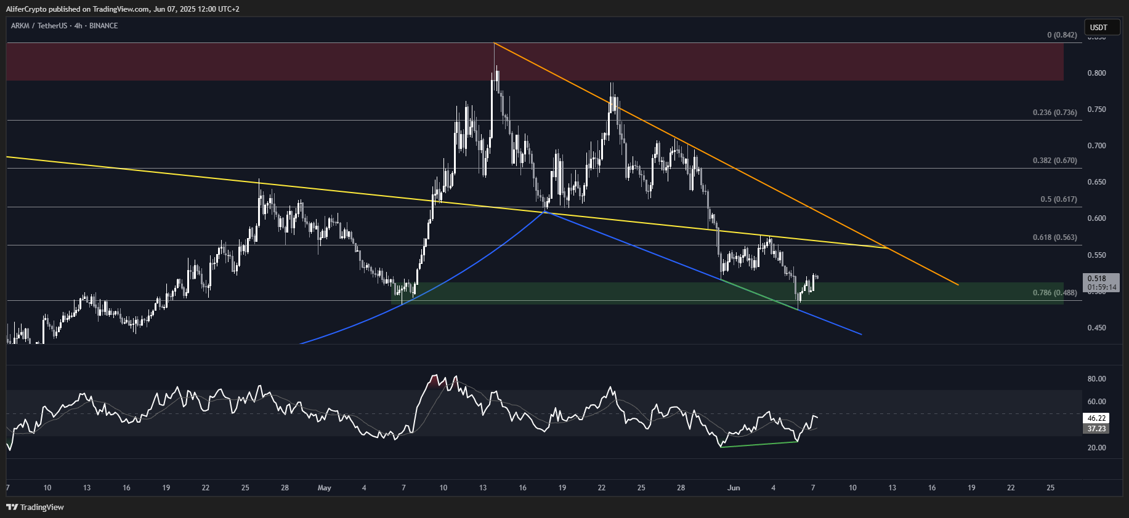Click the USDT currency button
1129x518 pixels.
point(1102,27)
